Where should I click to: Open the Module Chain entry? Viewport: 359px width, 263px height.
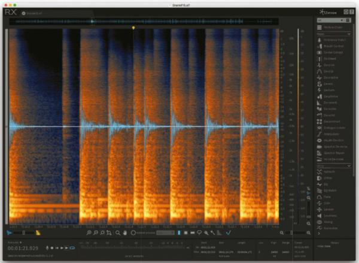[335, 27]
